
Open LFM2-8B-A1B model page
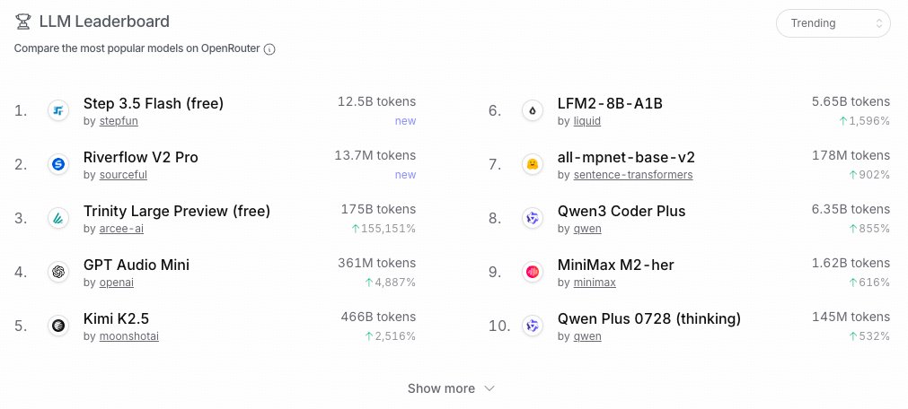(x=610, y=103)
